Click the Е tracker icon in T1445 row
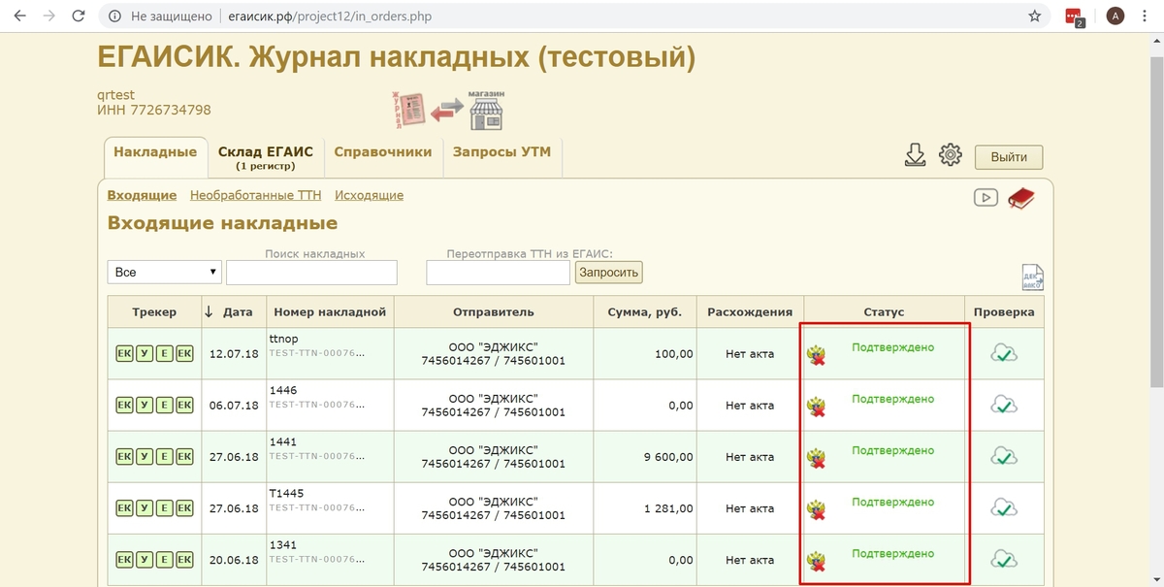 pos(165,507)
